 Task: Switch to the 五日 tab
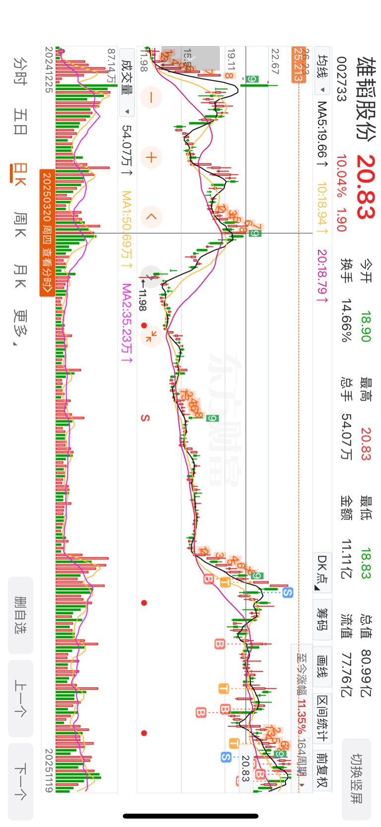[x=20, y=122]
